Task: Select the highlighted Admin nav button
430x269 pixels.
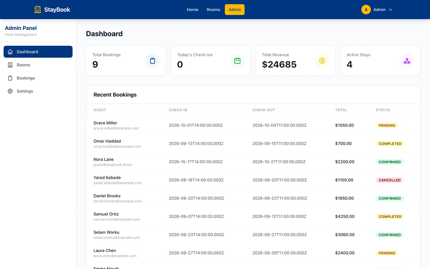Action: click(235, 10)
